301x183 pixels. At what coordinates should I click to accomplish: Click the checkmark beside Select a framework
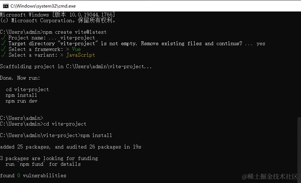point(3,49)
